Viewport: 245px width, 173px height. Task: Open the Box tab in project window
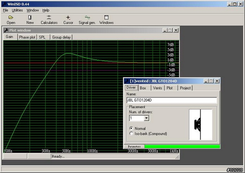coord(145,88)
